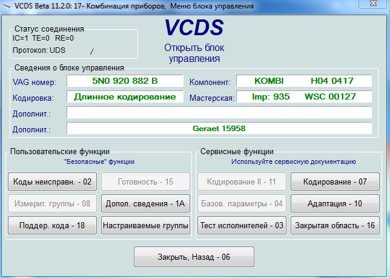
Task: Click the greyed Кодирование II - 11 button
Action: (242, 181)
